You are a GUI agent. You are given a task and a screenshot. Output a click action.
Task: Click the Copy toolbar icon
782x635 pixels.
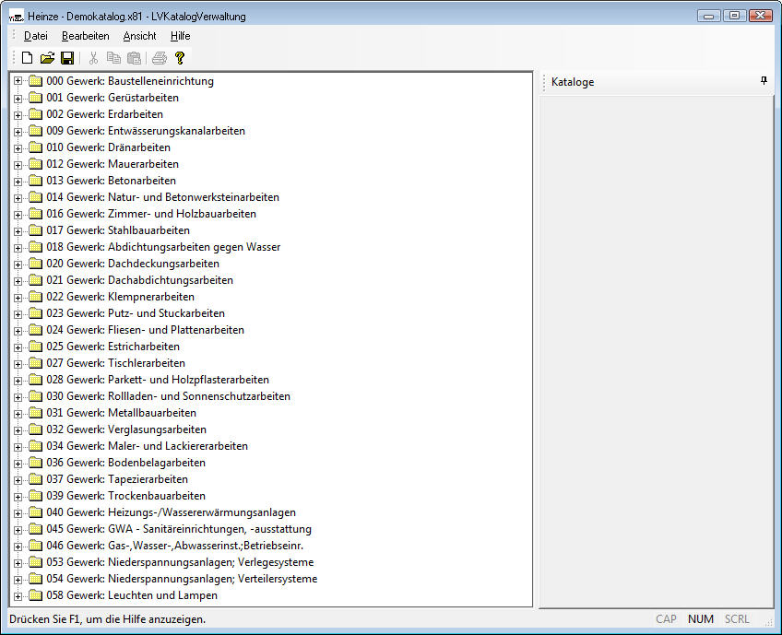[113, 58]
